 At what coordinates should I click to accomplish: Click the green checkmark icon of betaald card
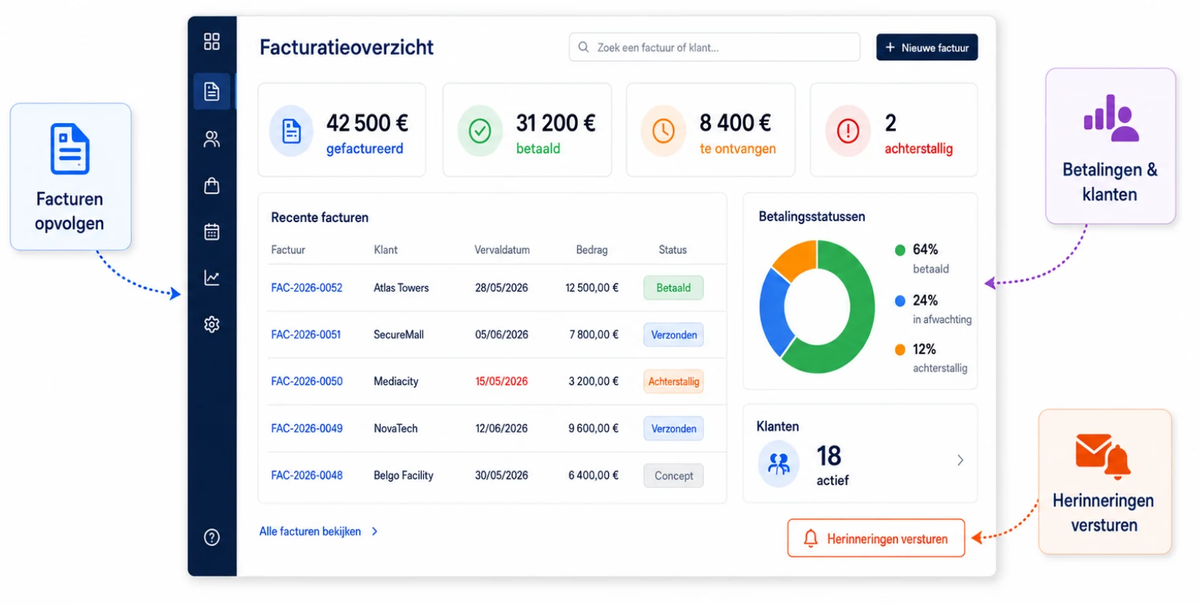tap(480, 131)
